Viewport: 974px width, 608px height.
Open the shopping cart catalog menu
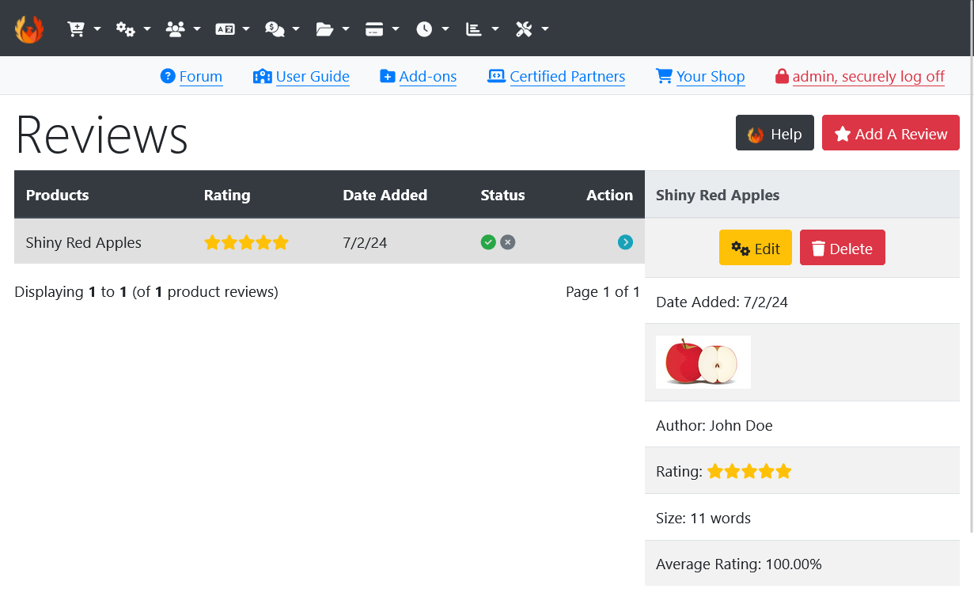click(x=84, y=29)
